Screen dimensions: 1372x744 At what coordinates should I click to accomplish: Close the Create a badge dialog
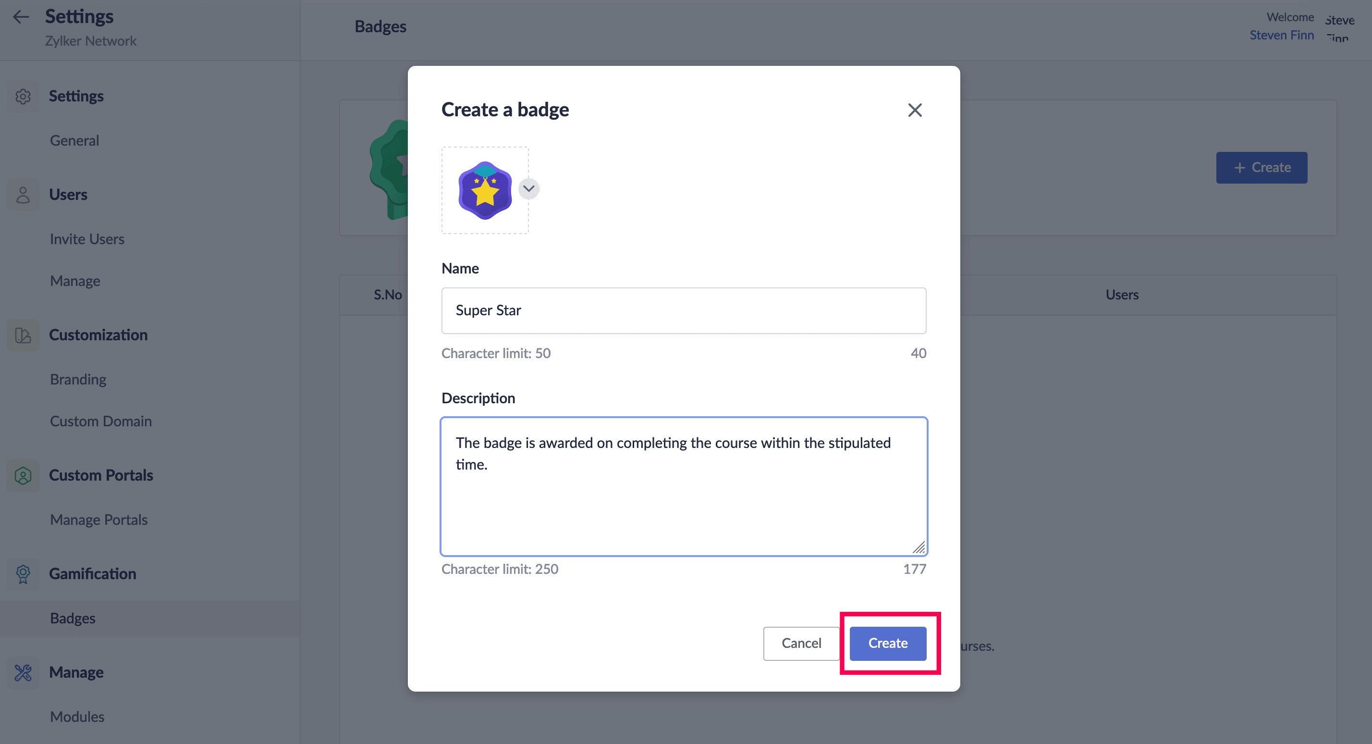pos(915,111)
